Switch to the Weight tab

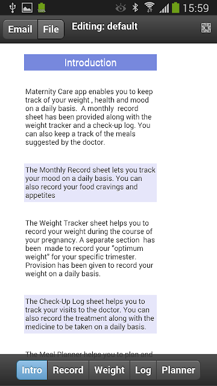[x=110, y=370]
